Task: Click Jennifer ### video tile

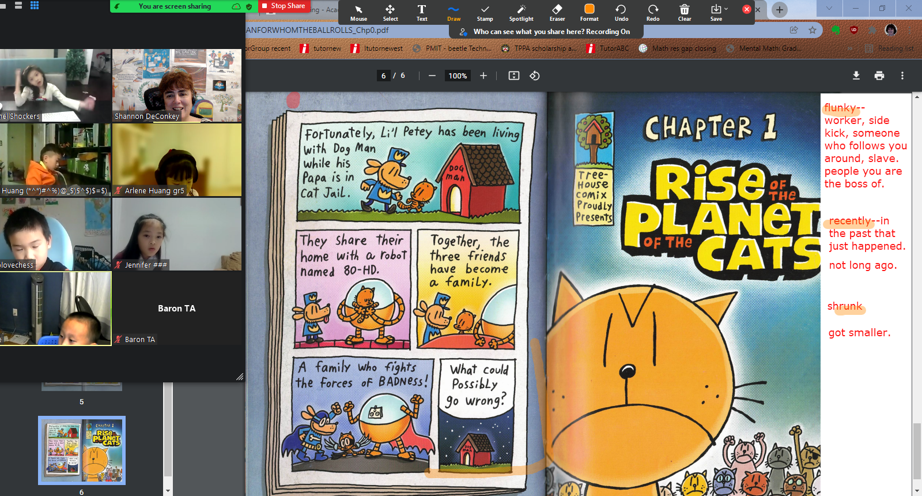Action: pos(177,234)
